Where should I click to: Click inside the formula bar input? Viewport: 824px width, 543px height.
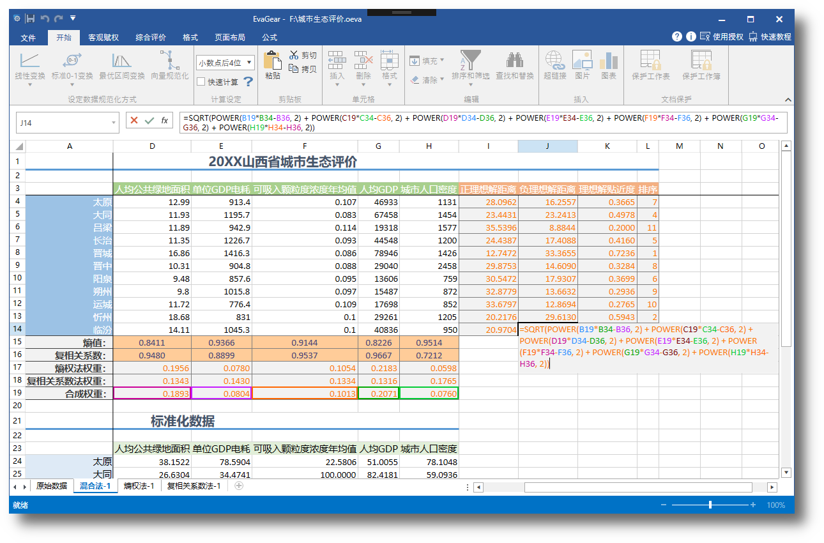coord(484,123)
